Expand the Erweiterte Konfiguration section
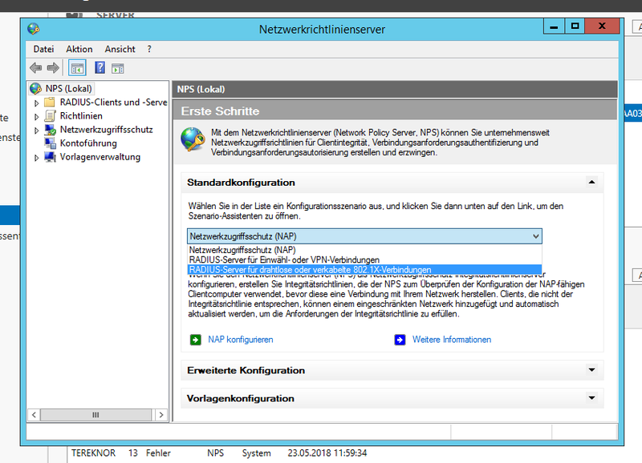This screenshot has width=642, height=463. coord(591,370)
